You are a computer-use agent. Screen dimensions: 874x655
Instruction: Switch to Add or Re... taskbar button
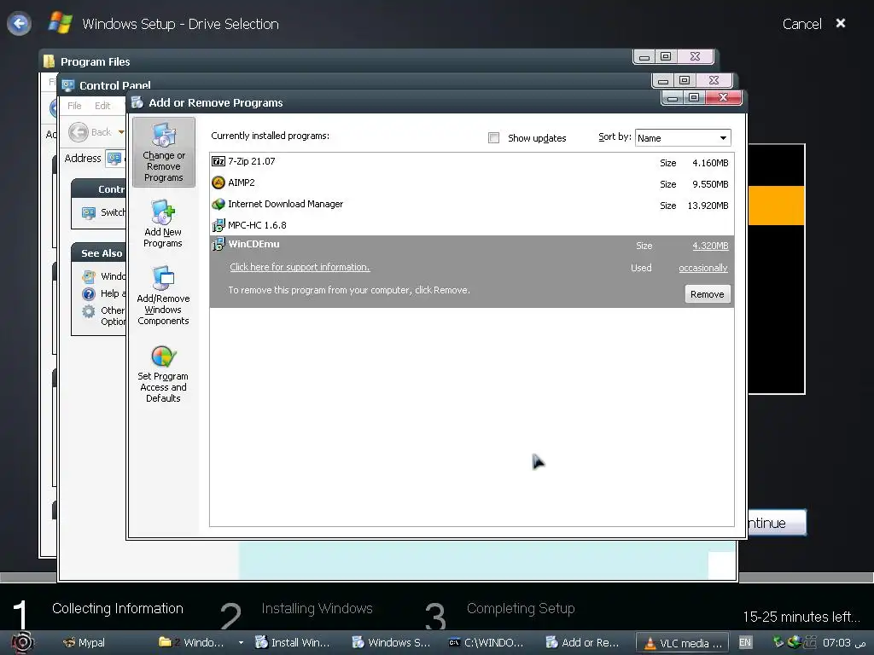(x=582, y=643)
